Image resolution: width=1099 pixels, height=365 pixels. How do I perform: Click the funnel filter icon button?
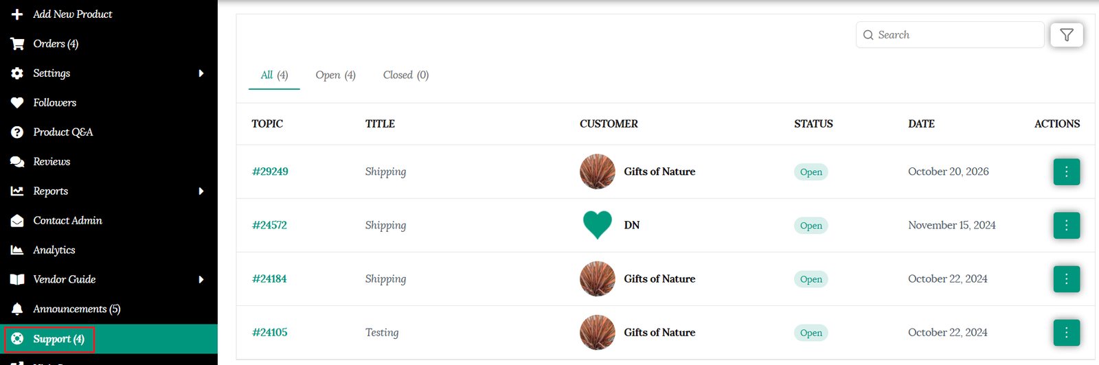click(x=1067, y=35)
